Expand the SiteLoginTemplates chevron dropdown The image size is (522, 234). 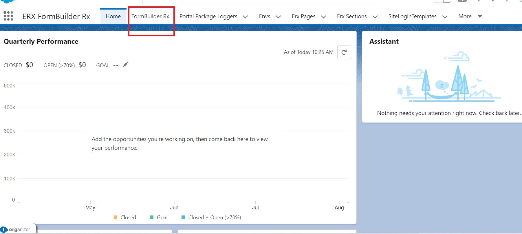[x=445, y=17]
